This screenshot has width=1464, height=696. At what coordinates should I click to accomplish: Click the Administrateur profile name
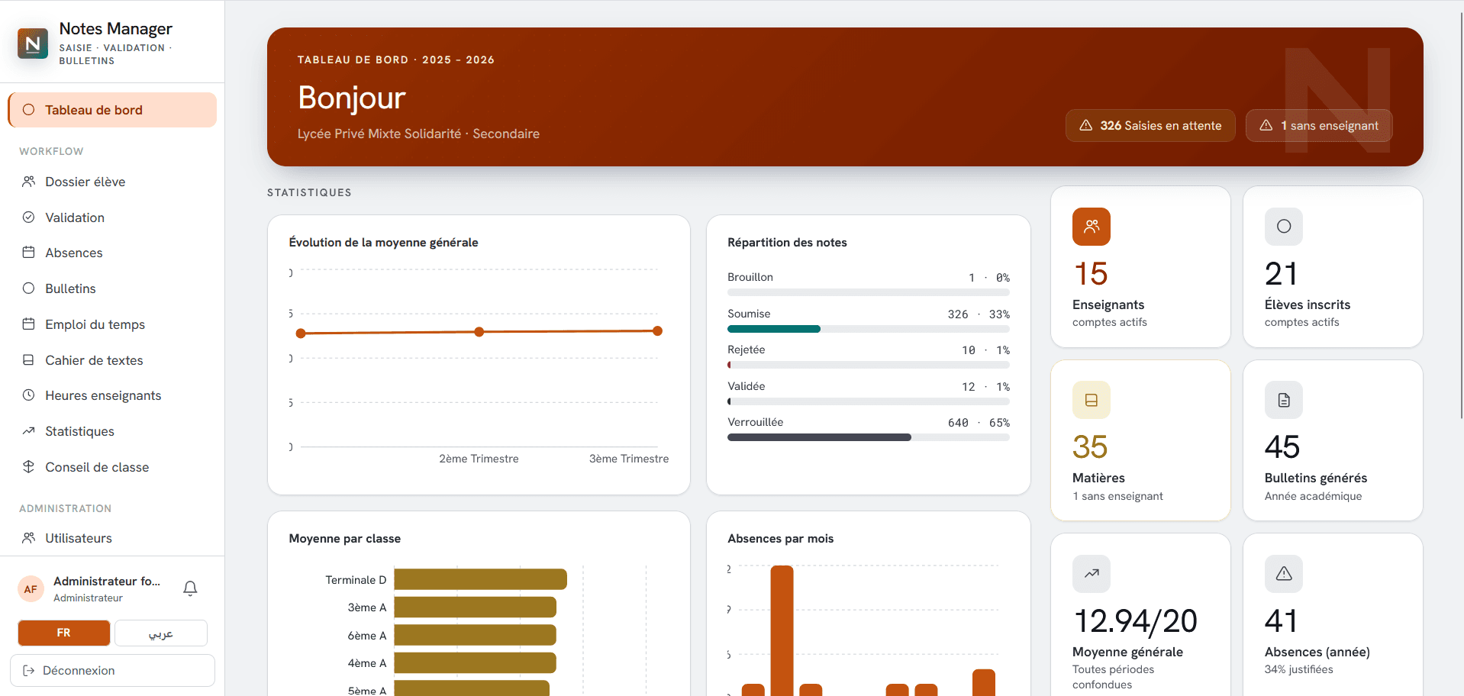107,582
